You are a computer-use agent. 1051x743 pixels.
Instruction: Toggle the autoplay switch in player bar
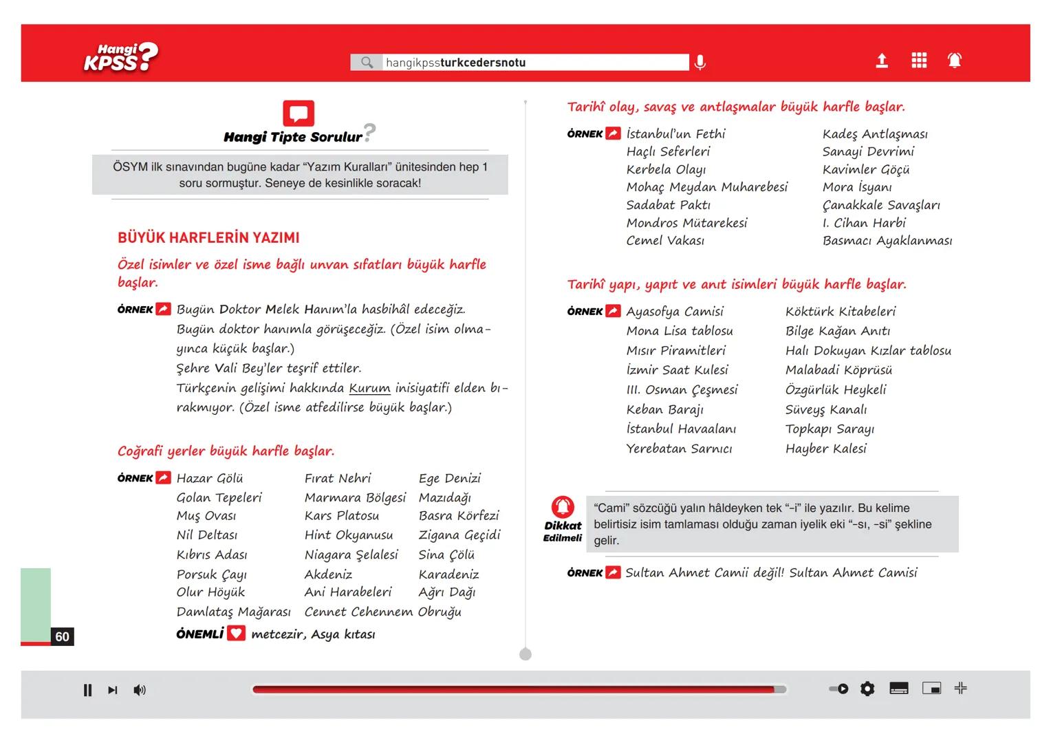(838, 689)
